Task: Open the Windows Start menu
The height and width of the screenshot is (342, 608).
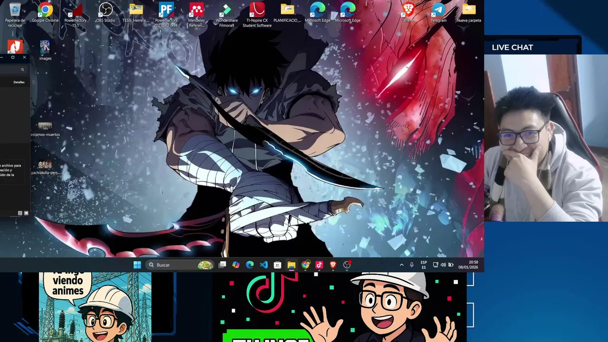Action: coord(137,265)
